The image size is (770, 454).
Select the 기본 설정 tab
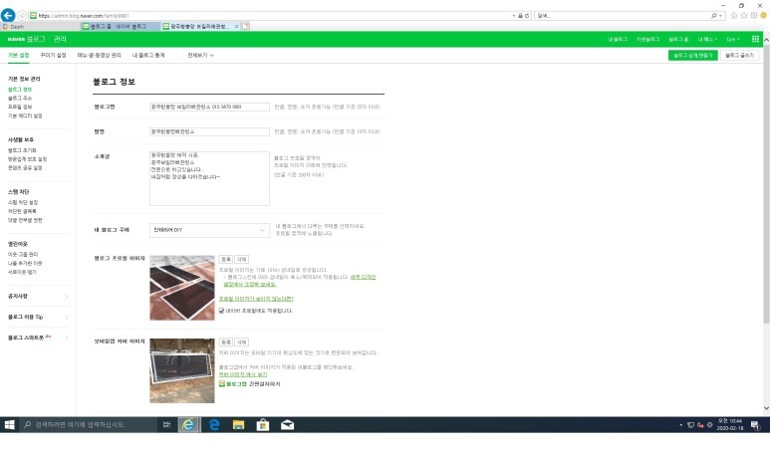point(19,55)
